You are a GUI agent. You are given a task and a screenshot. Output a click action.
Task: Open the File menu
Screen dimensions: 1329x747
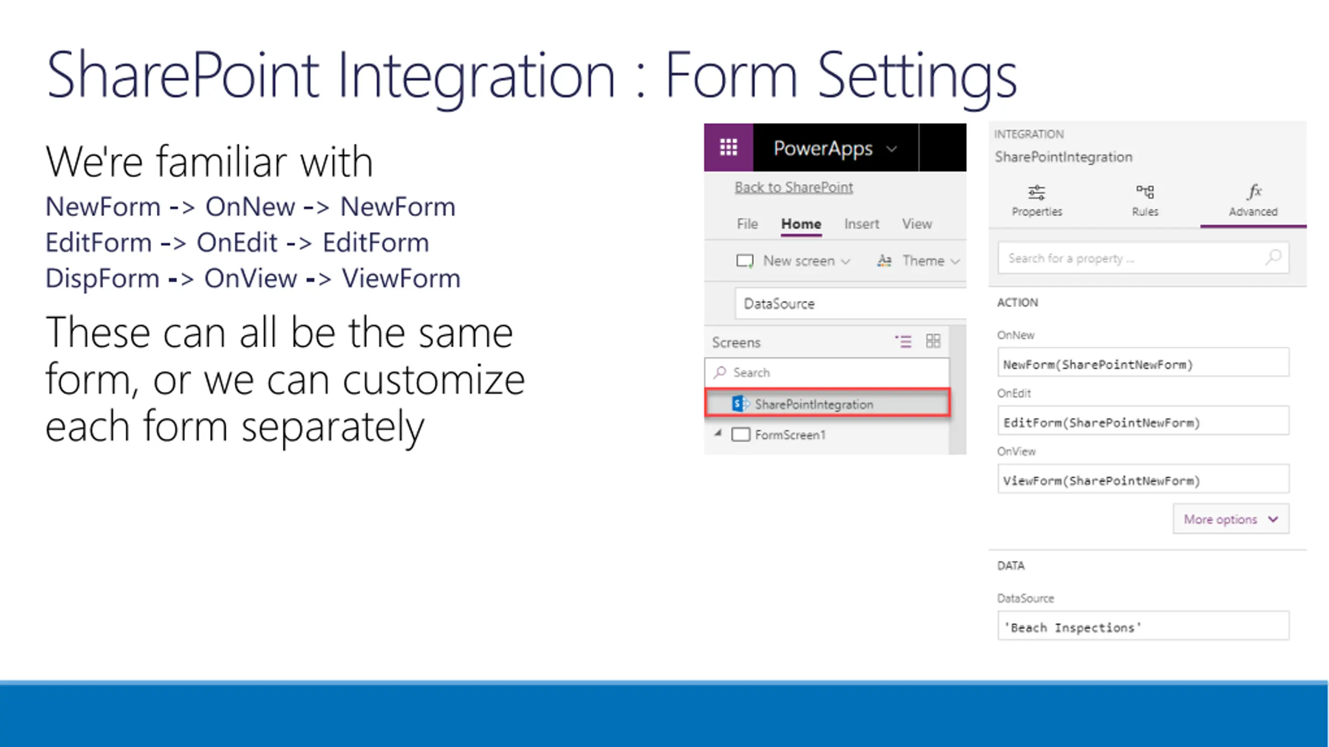coord(747,224)
